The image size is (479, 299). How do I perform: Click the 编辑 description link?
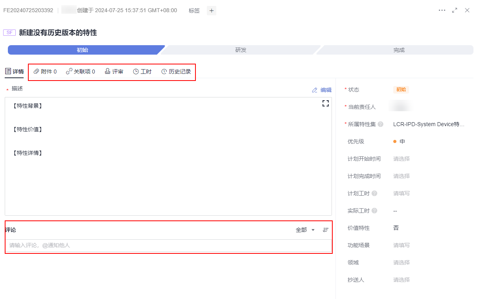(x=322, y=90)
